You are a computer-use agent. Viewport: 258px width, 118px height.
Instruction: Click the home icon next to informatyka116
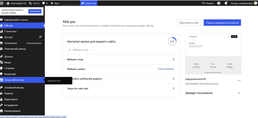(8, 3)
